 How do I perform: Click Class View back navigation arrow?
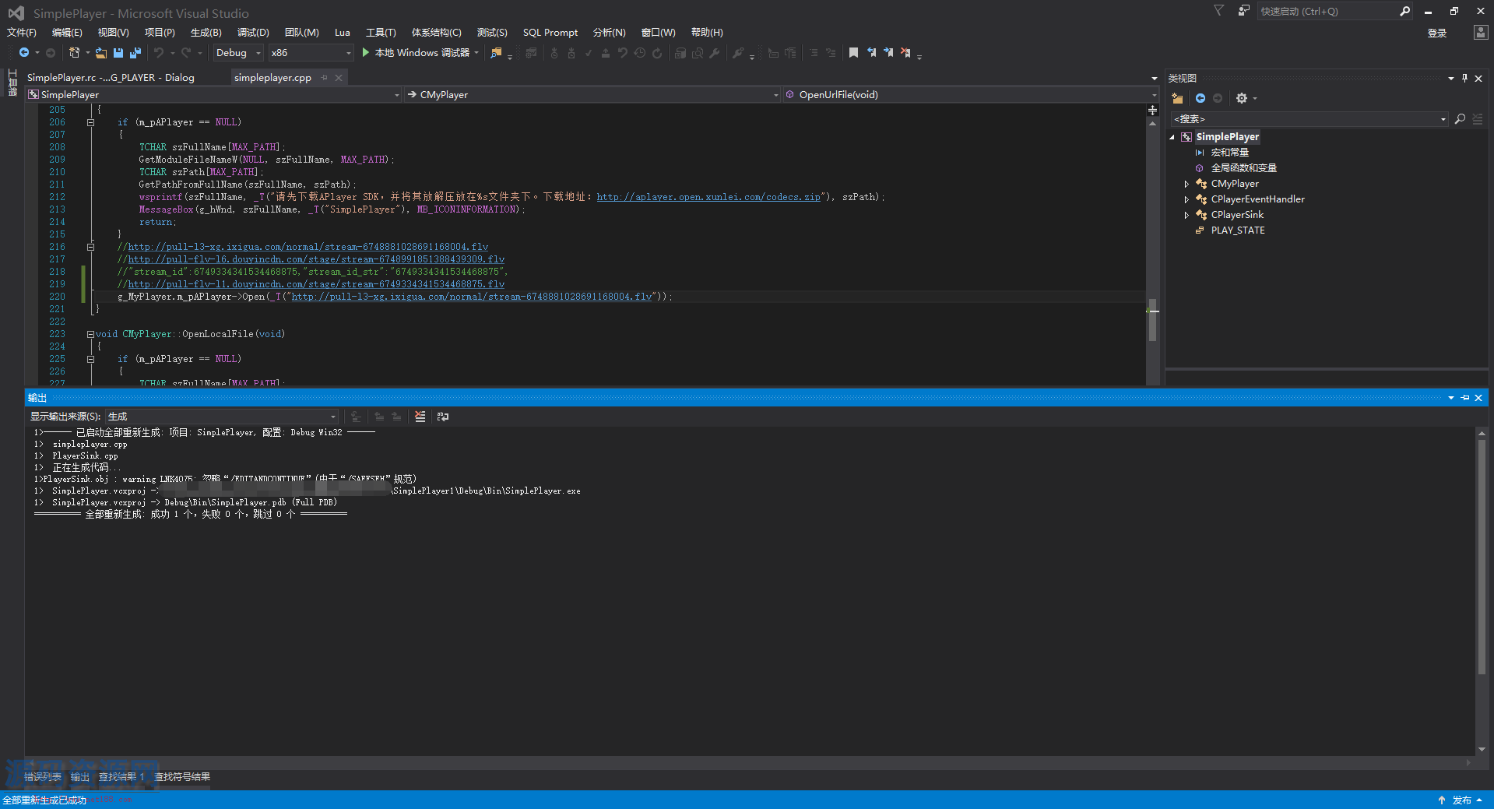point(1200,98)
